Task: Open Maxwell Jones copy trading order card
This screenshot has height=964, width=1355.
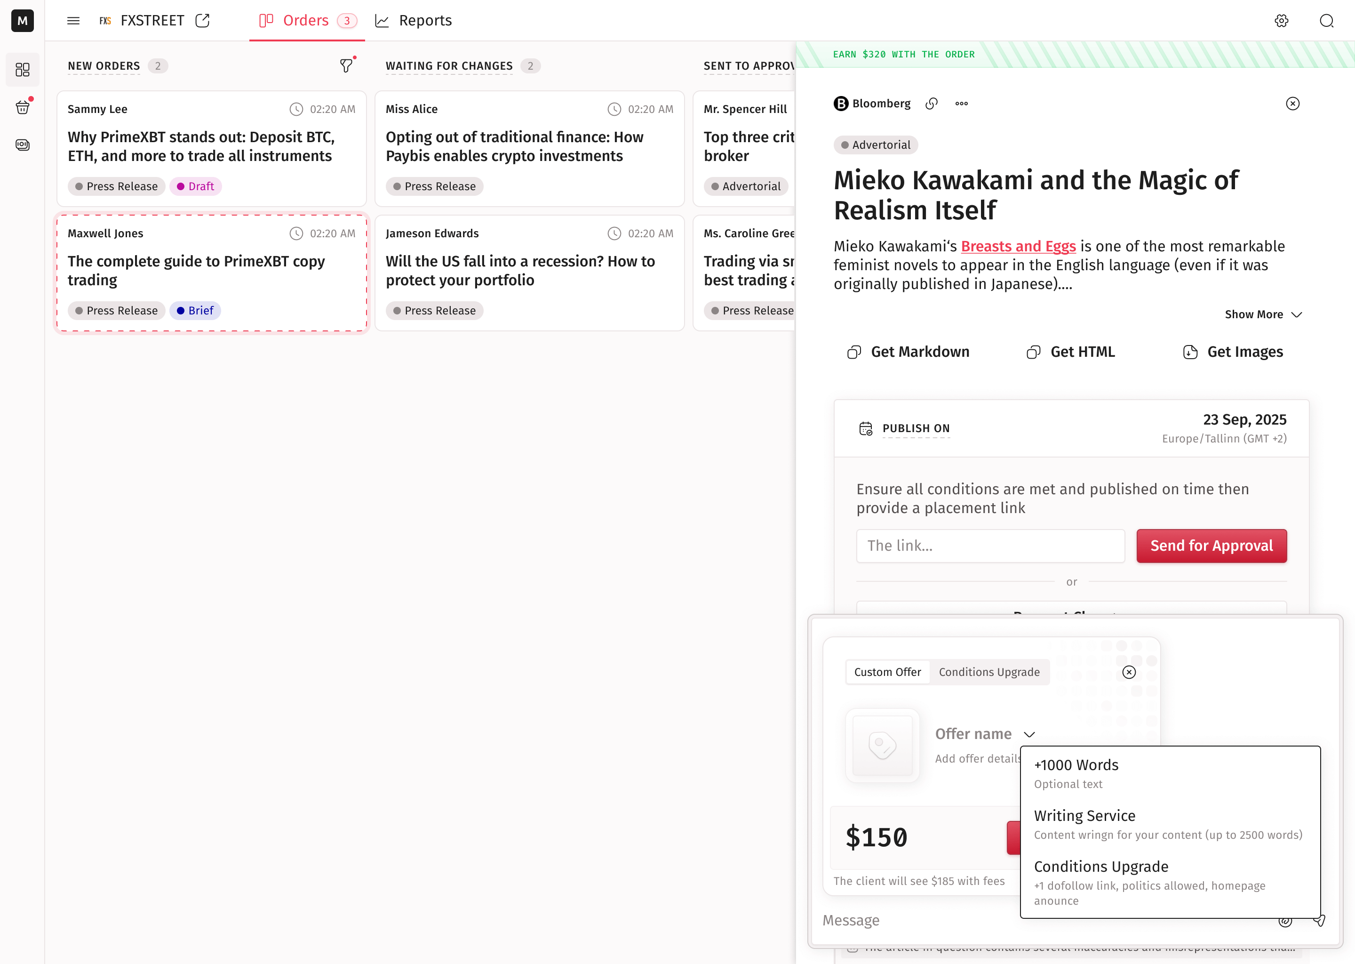Action: tap(212, 273)
